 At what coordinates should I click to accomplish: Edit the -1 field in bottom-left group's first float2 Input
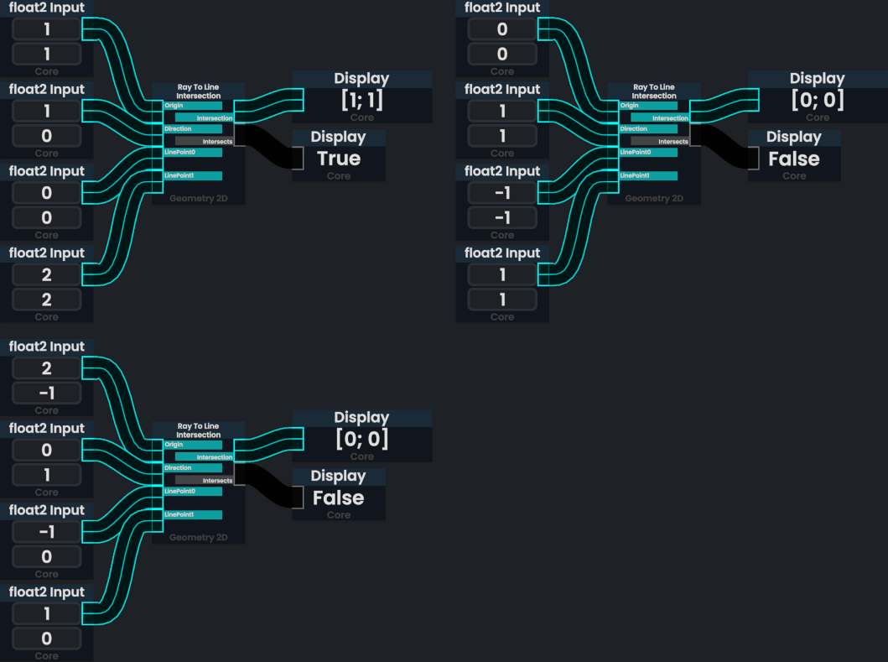pyautogui.click(x=47, y=394)
